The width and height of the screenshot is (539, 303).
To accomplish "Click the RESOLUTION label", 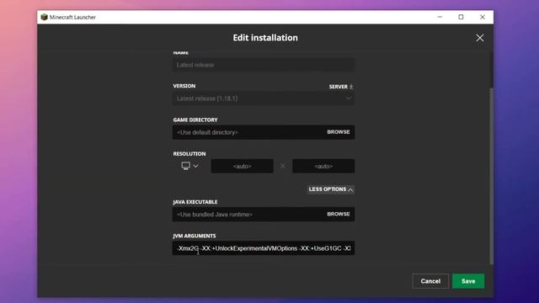I will point(189,154).
